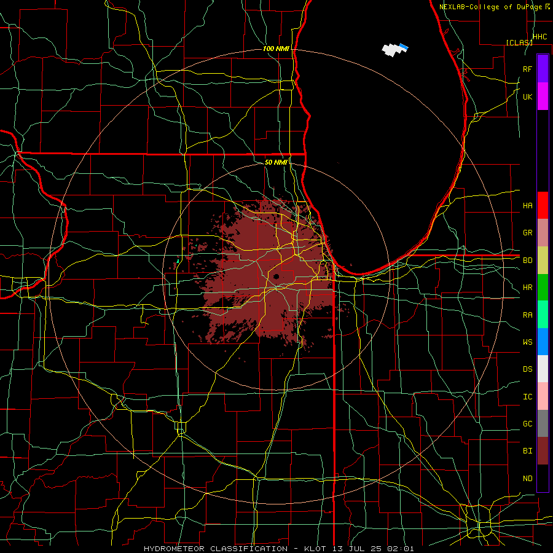Click the RA legend label
This screenshot has width=553, height=553.
528,315
